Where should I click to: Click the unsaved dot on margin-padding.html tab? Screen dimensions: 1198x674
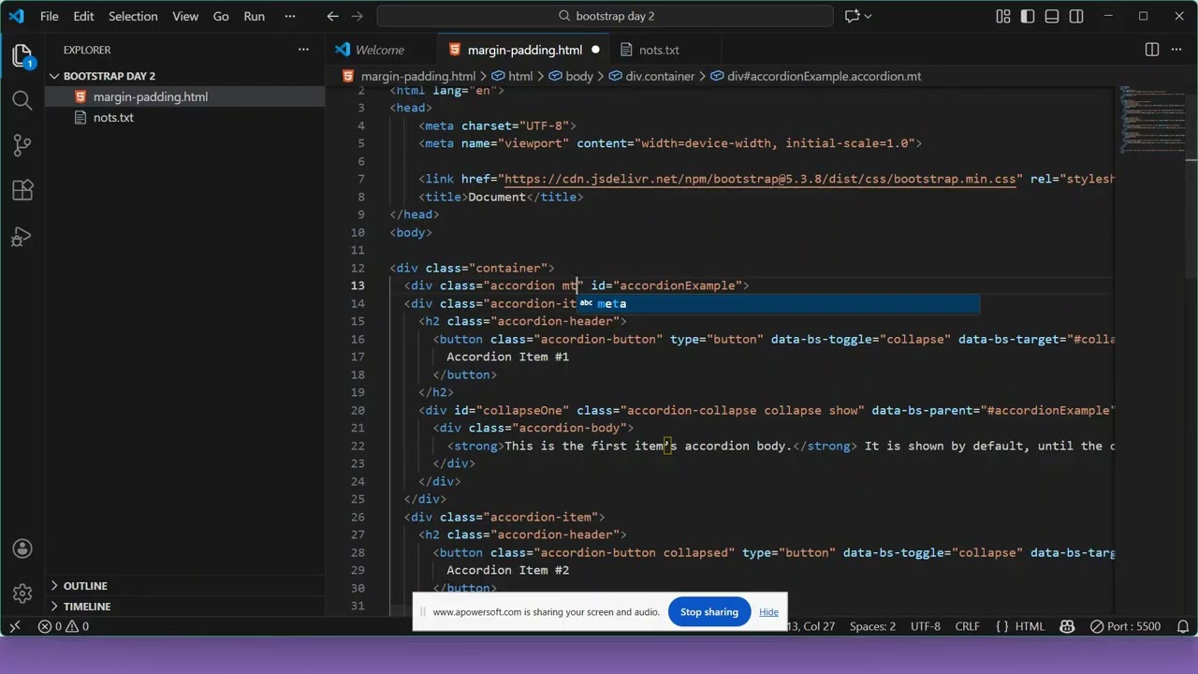[595, 50]
